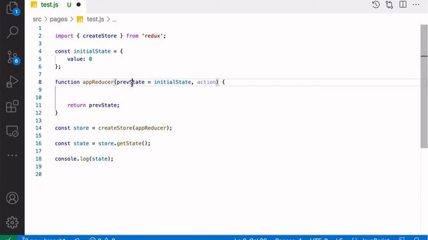Viewport: 428px width, 240px height.
Task: Open the Manage gear menu
Action: pyautogui.click(x=12, y=223)
